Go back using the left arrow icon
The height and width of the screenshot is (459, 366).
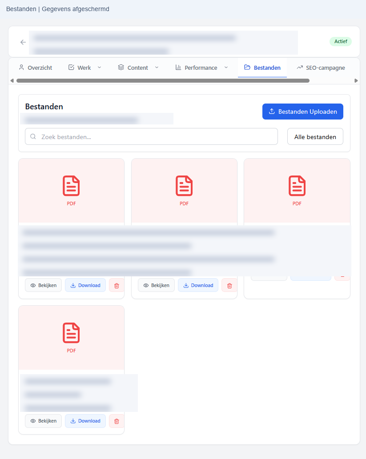point(23,42)
